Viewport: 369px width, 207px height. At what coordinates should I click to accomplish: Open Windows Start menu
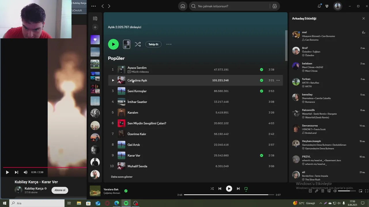click(x=4, y=203)
